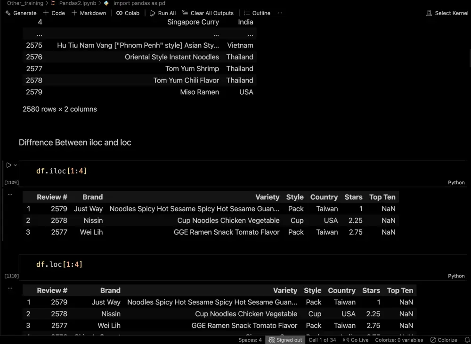
Task: Open notifications bell in status bar
Action: tap(466, 340)
